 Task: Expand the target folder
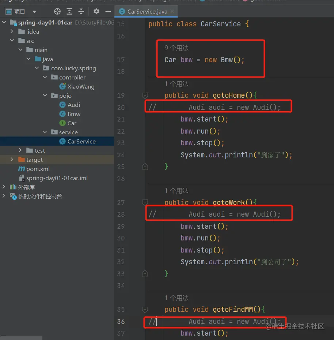[12, 159]
